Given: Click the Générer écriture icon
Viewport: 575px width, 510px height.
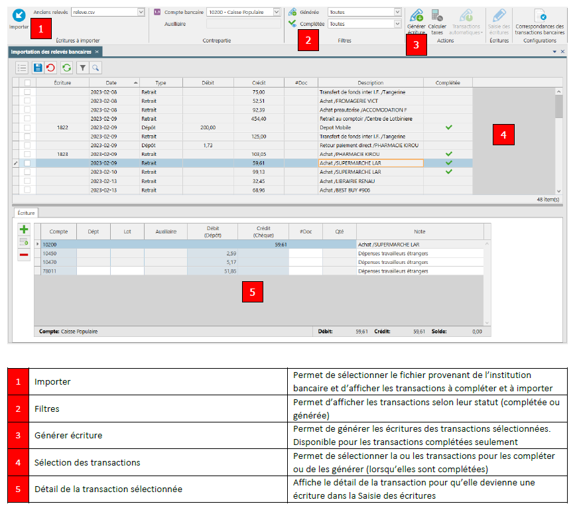Looking at the screenshot, I should click(416, 16).
